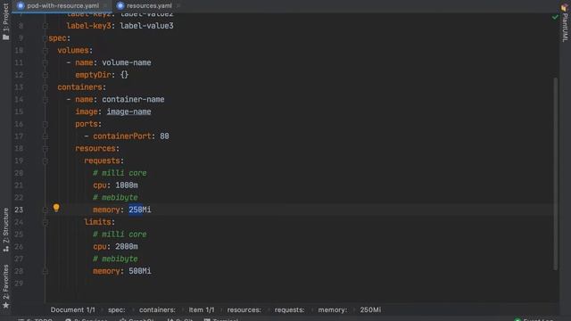
Task: Open the PlantUML panel on right edge
Action: (565, 22)
